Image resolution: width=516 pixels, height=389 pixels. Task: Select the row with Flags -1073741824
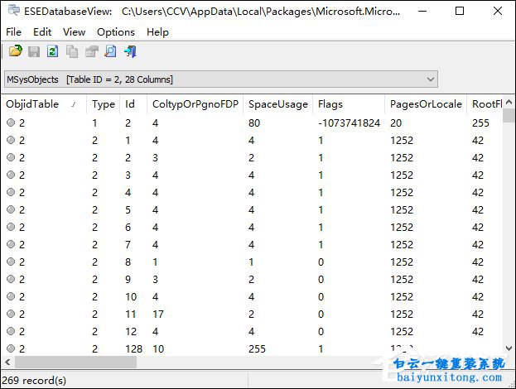click(349, 122)
